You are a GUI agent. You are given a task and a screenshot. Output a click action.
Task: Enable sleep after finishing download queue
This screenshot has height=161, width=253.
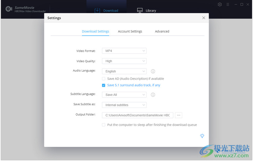click(x=104, y=125)
